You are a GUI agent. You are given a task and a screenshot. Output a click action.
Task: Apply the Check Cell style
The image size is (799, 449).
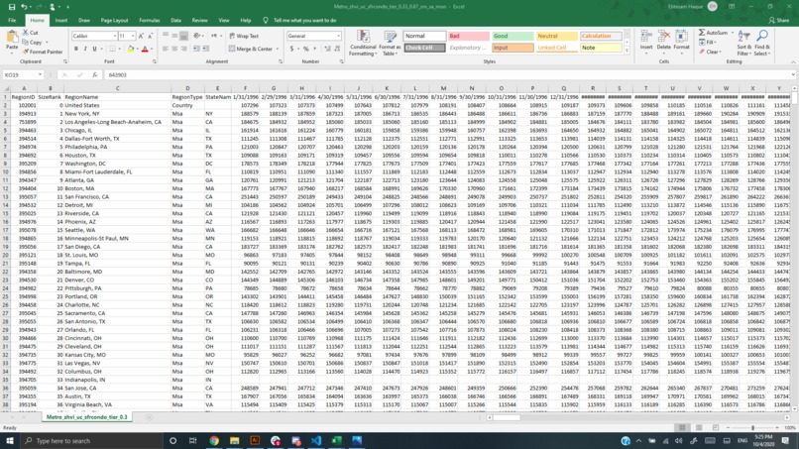[x=424, y=48]
